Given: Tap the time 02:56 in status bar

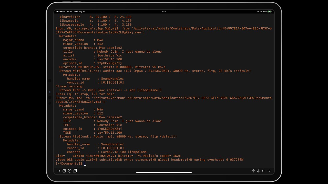Looking at the screenshot, I should coord(69,11).
